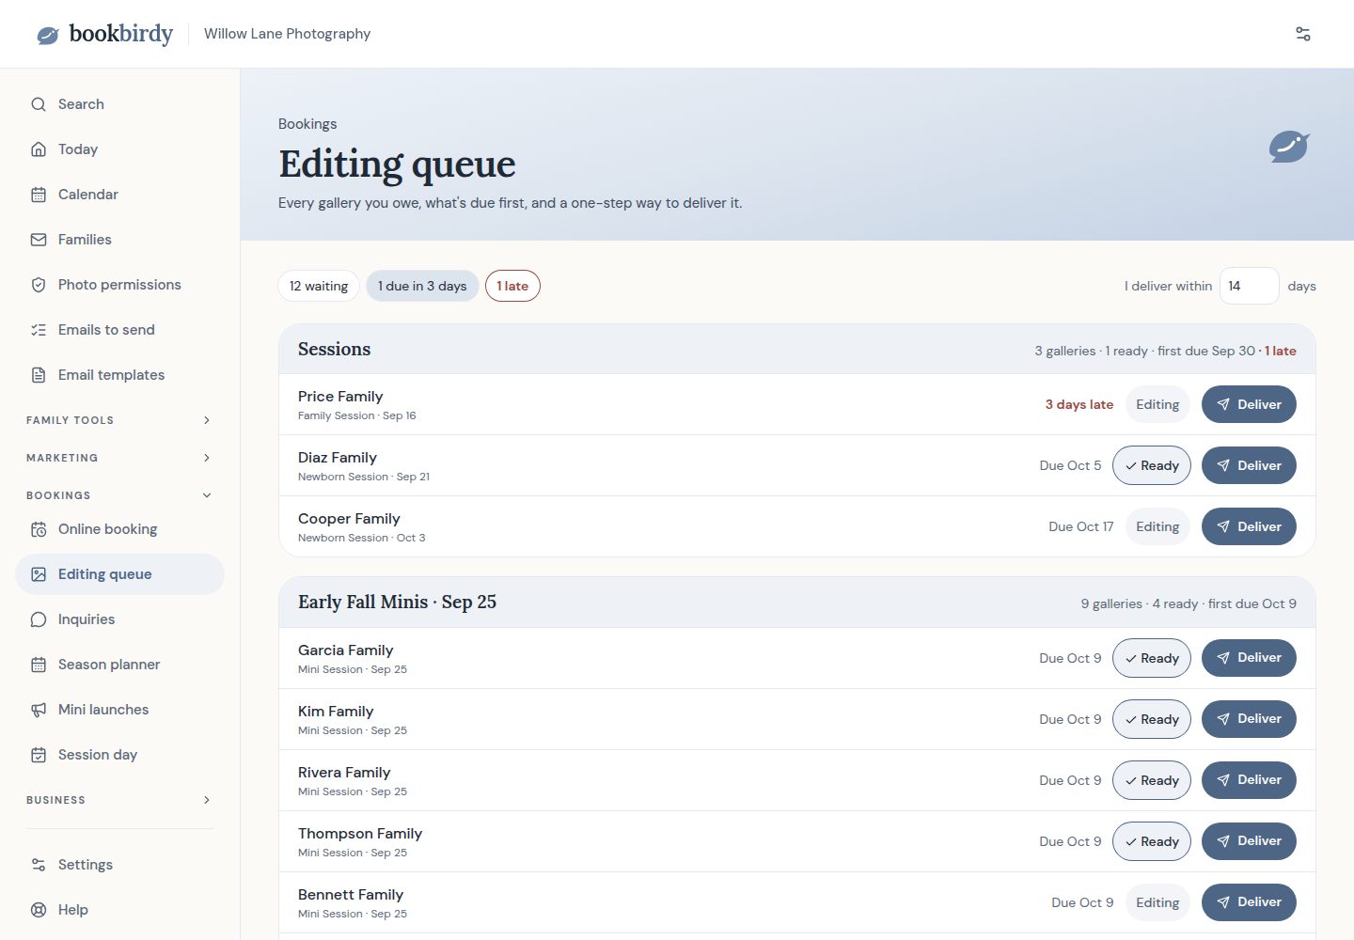Open Search in the sidebar
This screenshot has width=1354, height=940.
point(119,104)
